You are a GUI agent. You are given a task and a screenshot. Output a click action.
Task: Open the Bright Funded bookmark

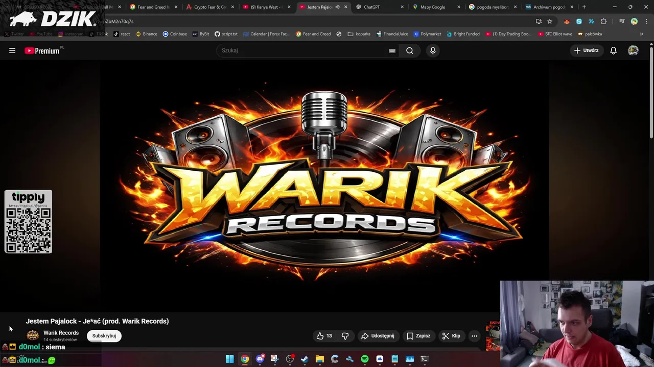463,34
